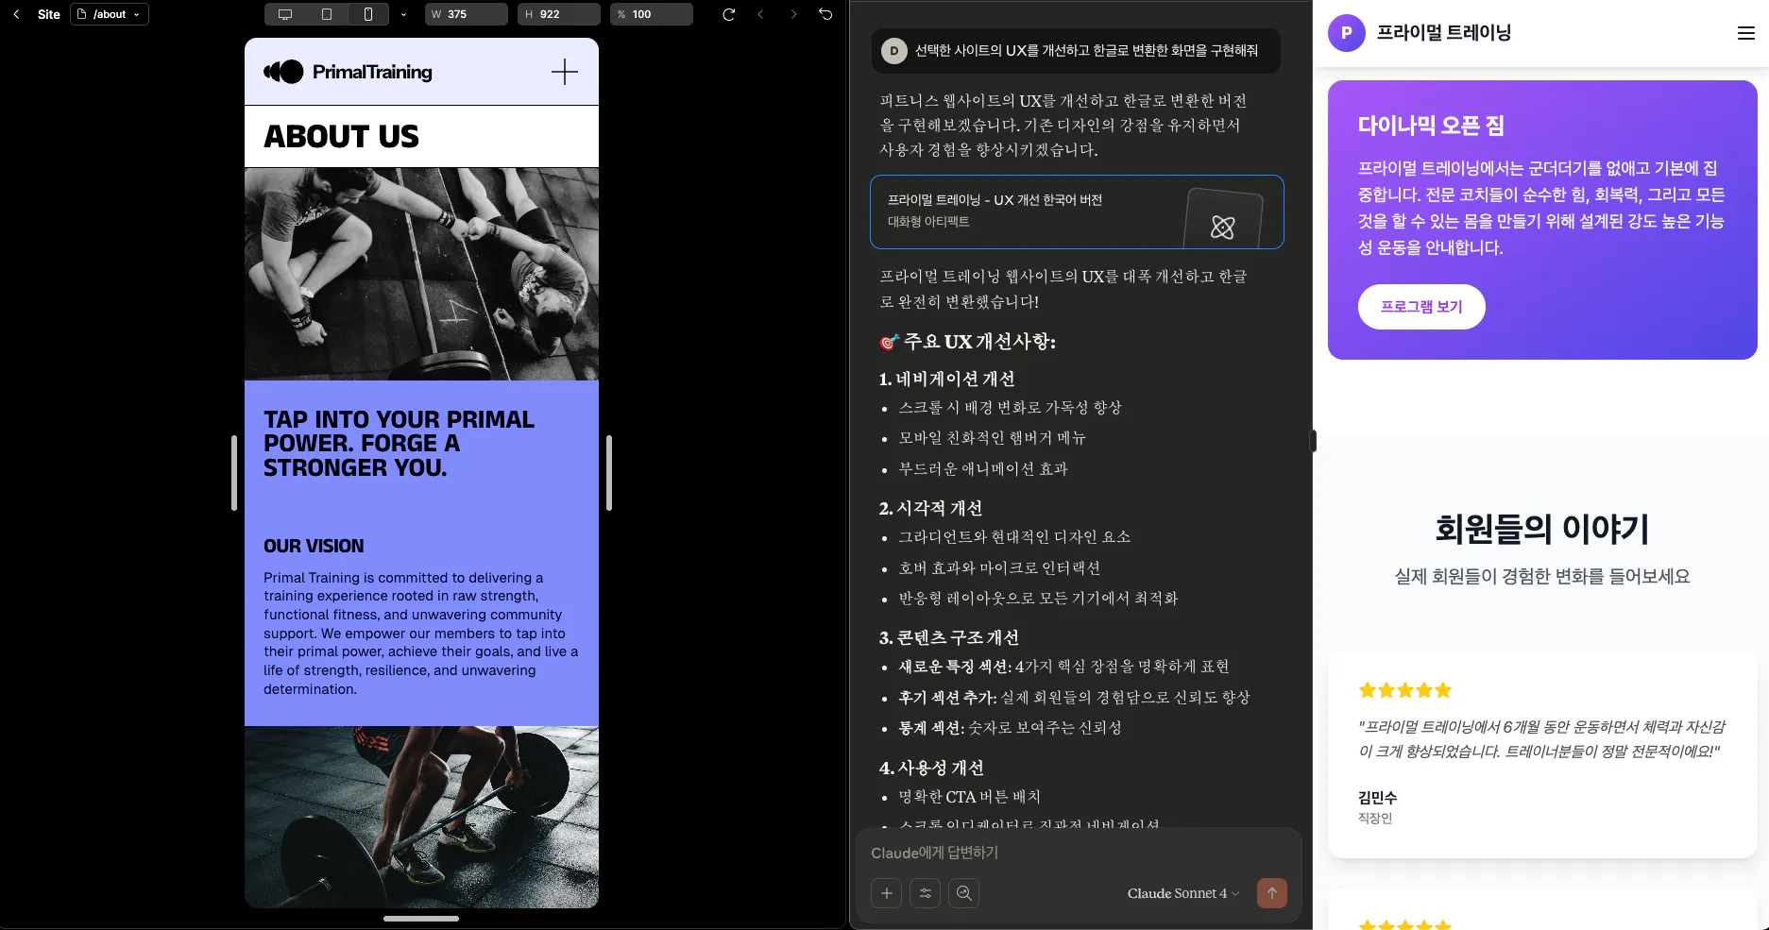Toggle mobile viewport mode
Viewport: 1769px width, 930px height.
368,14
